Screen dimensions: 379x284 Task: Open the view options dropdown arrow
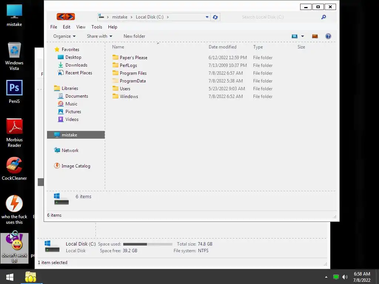[302, 36]
